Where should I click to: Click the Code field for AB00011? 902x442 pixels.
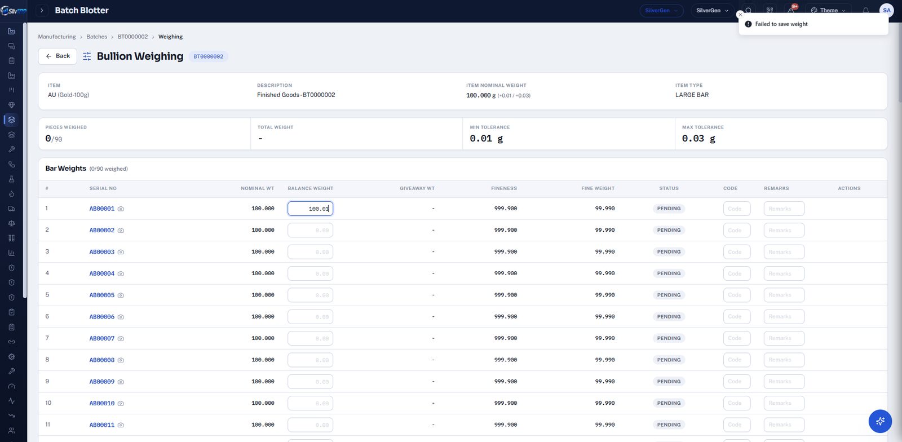[737, 425]
